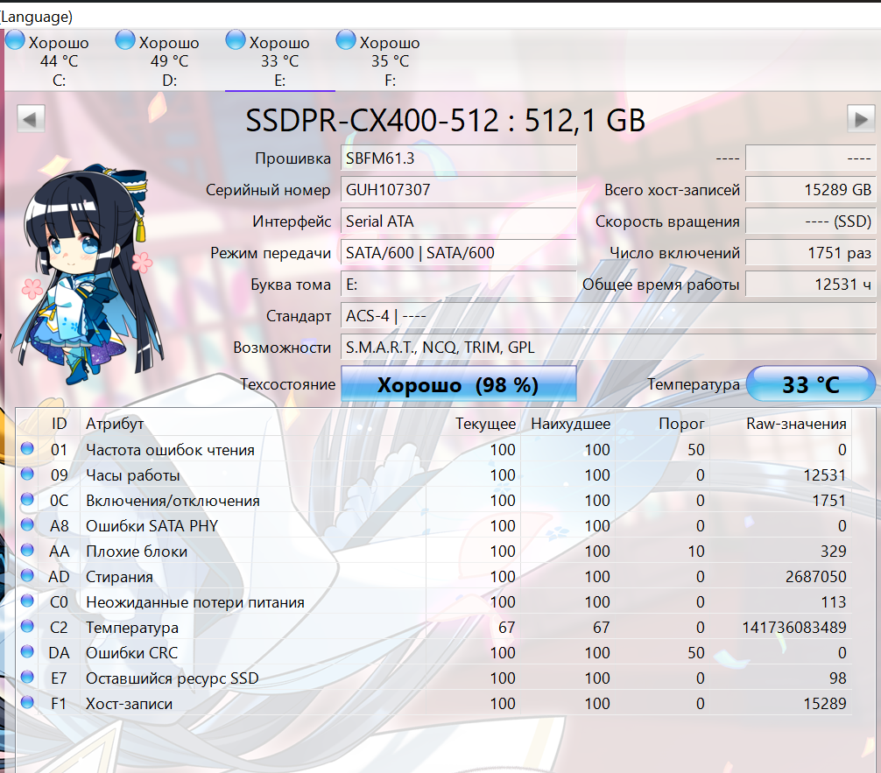Click status orb for drive D:
This screenshot has height=773, width=881.
pos(126,40)
